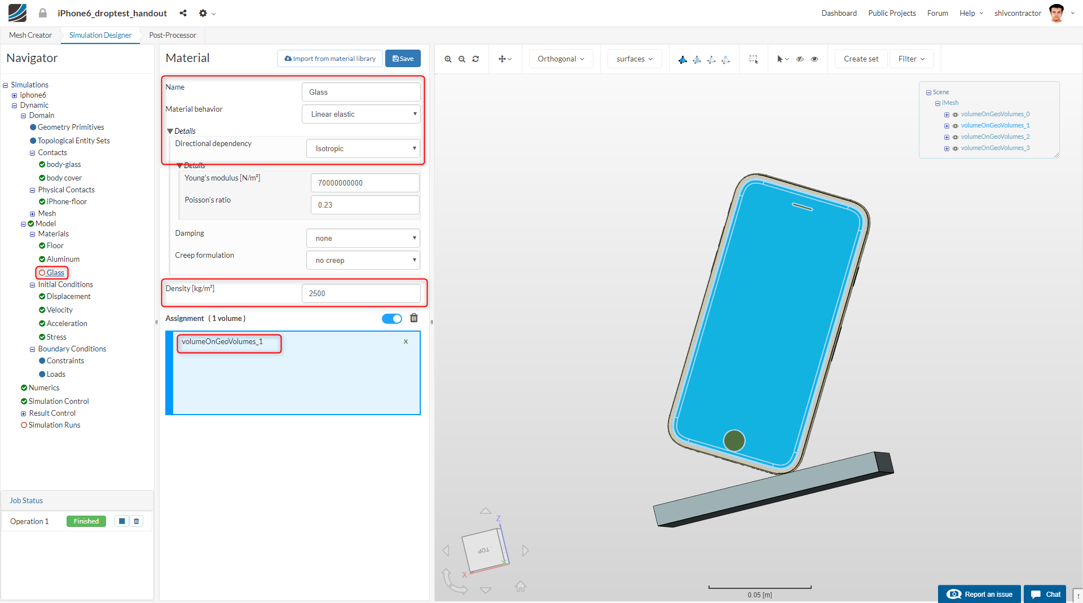Click the show all eye icon in toolbar

pyautogui.click(x=815, y=59)
